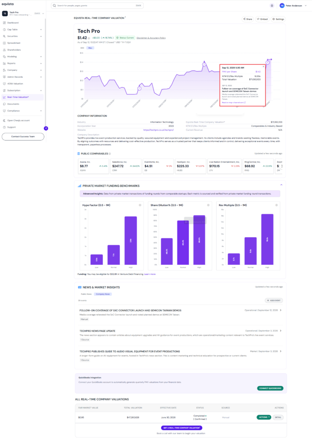
Task: Click the Company sidebar icon
Action: (x=4, y=70)
